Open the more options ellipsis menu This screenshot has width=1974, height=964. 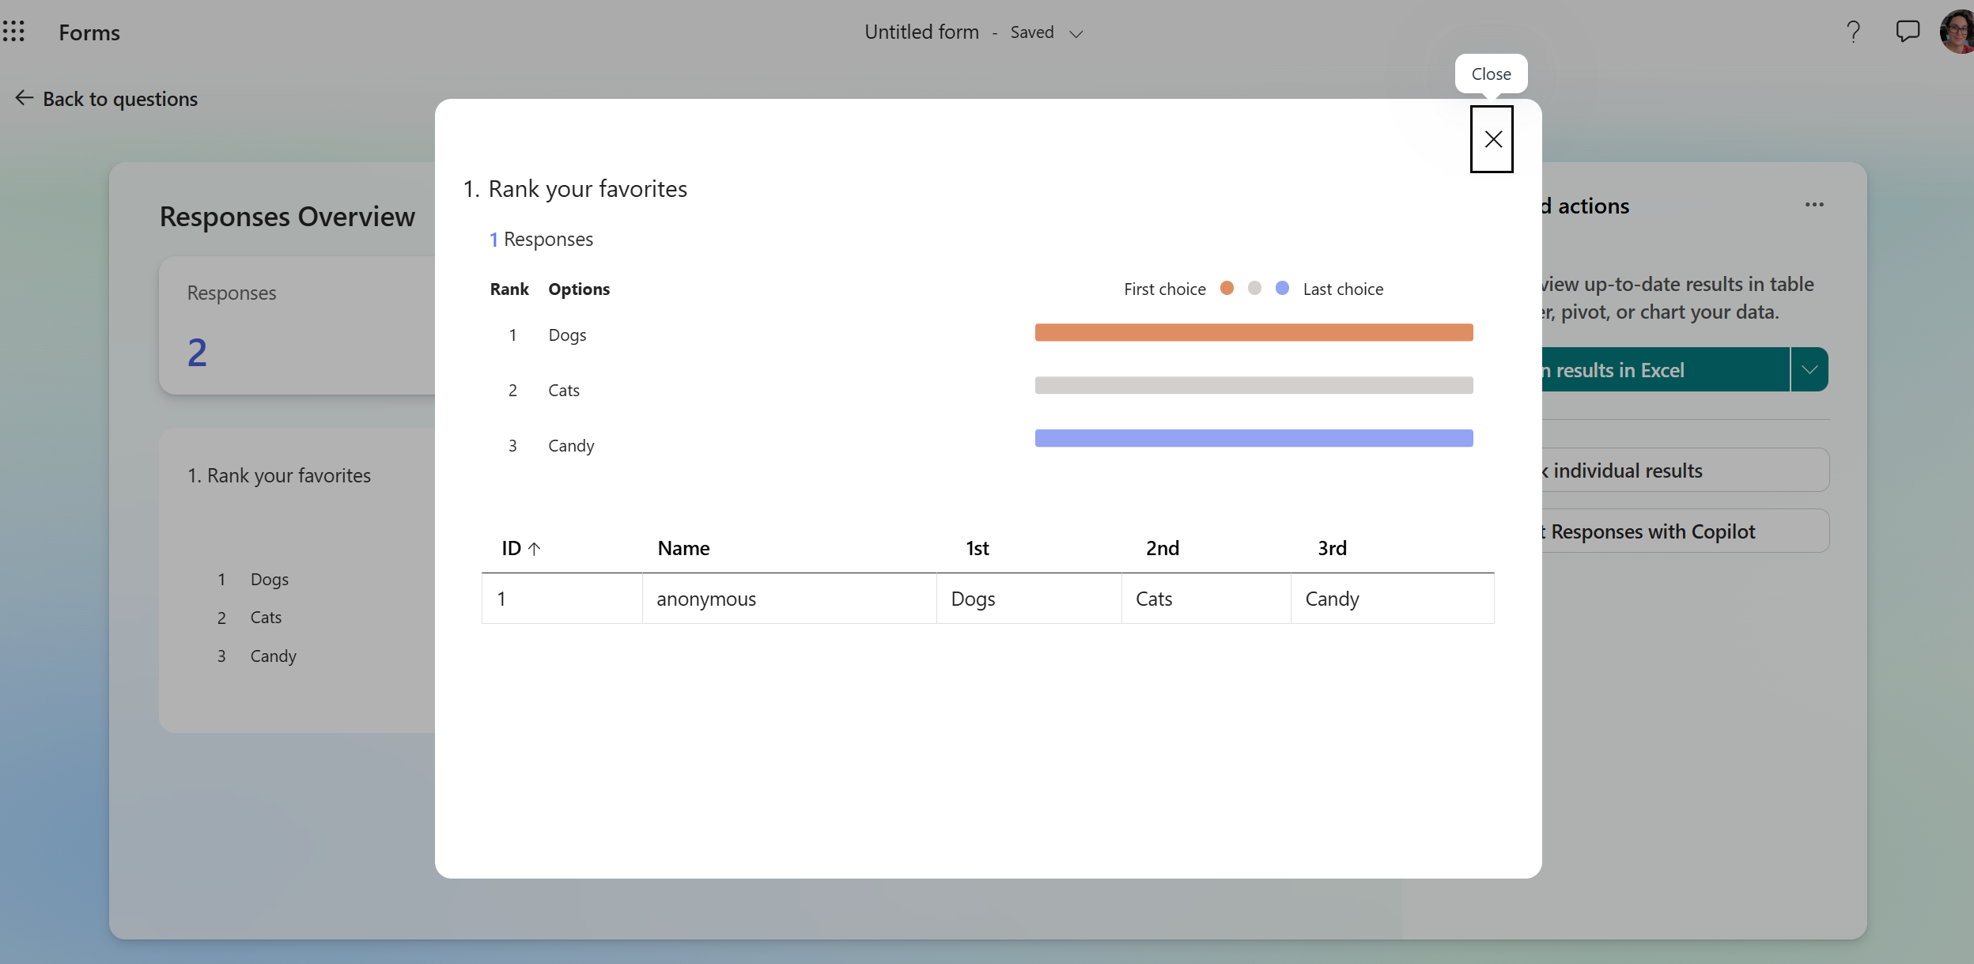[x=1813, y=205]
